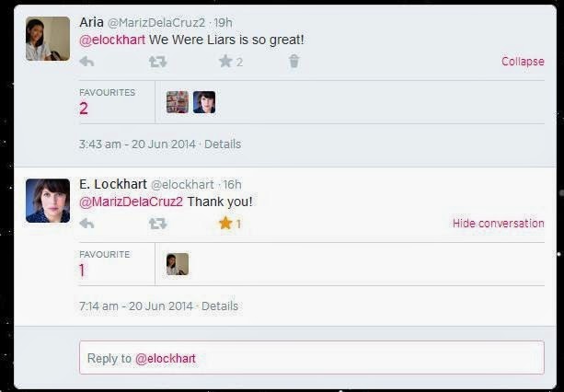Open E. Lockhart's profile via display name
Viewport: 564px width, 392px height.
[x=113, y=184]
